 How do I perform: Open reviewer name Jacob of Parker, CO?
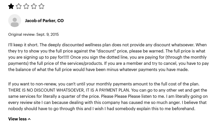coord(44,21)
